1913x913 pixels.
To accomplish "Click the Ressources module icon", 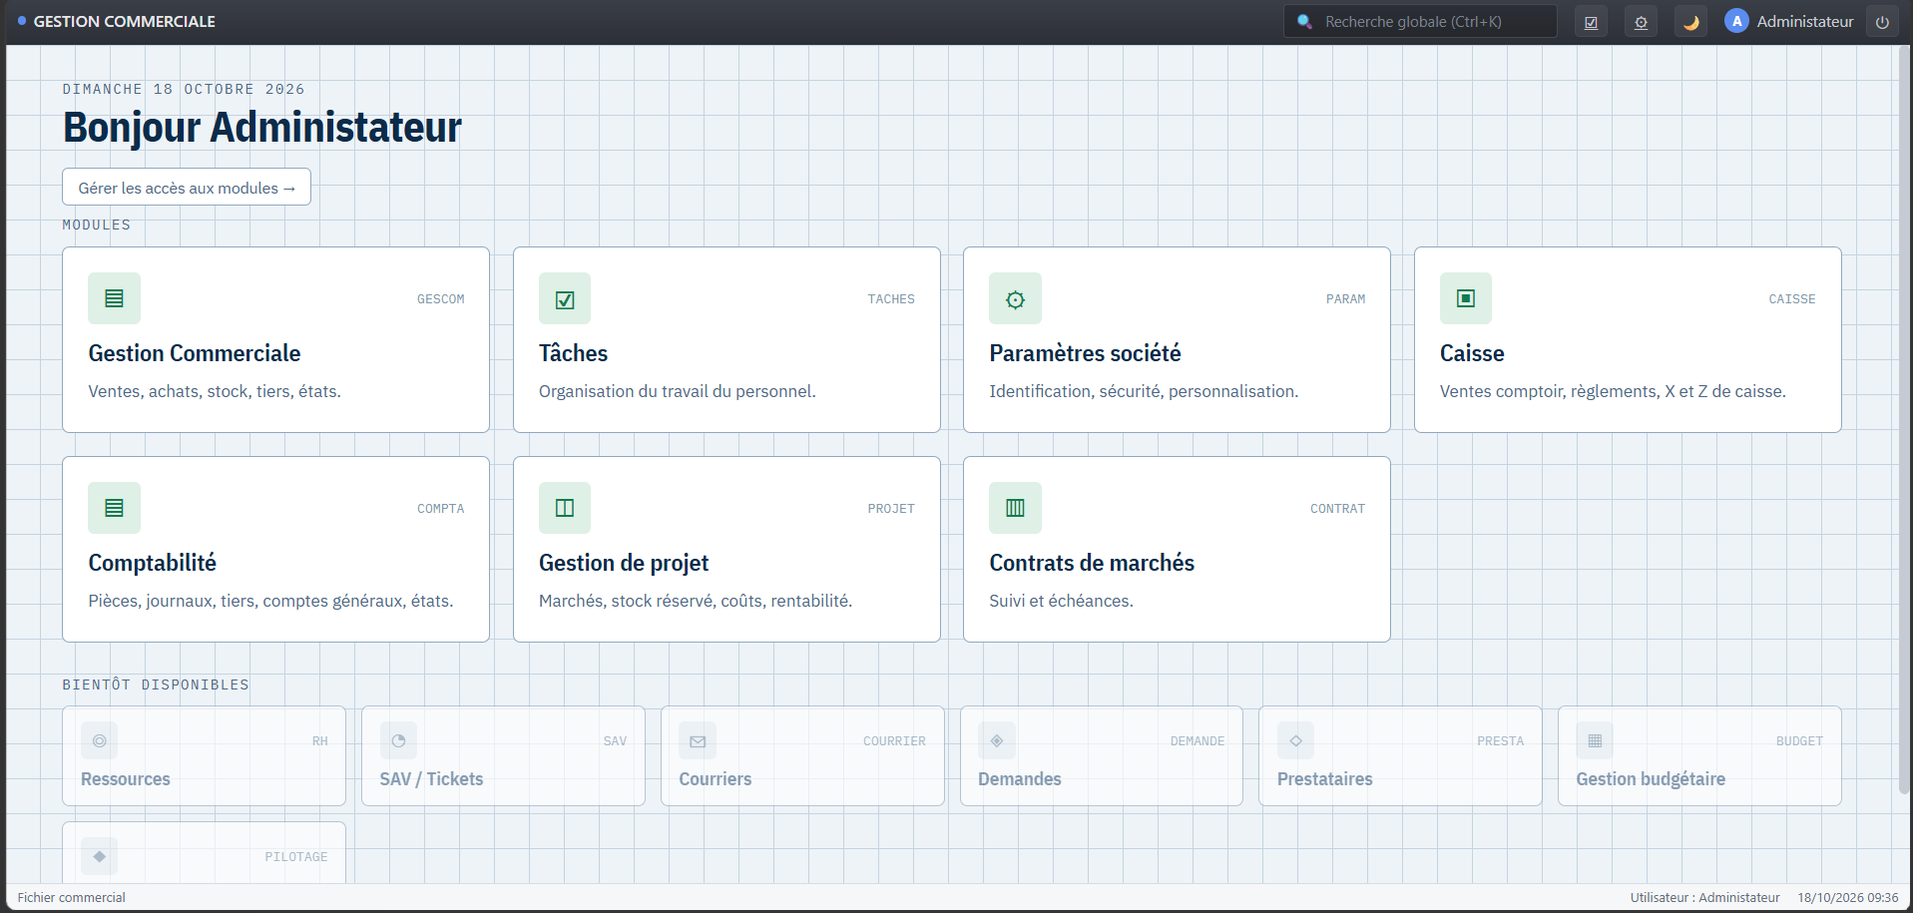I will (99, 740).
